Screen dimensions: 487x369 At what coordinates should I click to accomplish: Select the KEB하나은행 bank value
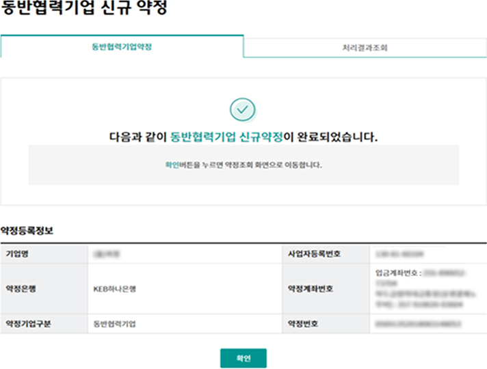click(x=115, y=288)
